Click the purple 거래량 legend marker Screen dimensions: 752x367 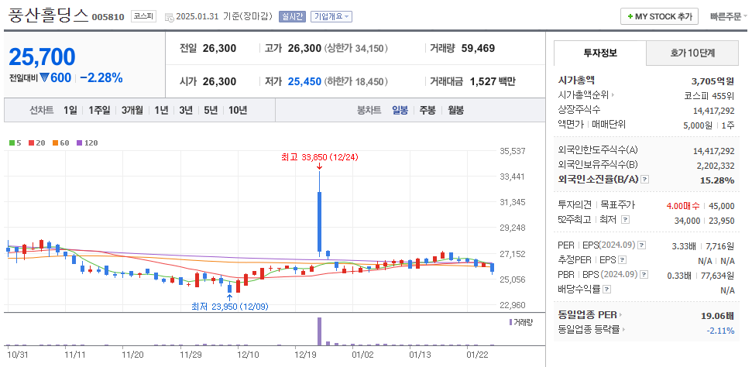coord(510,322)
